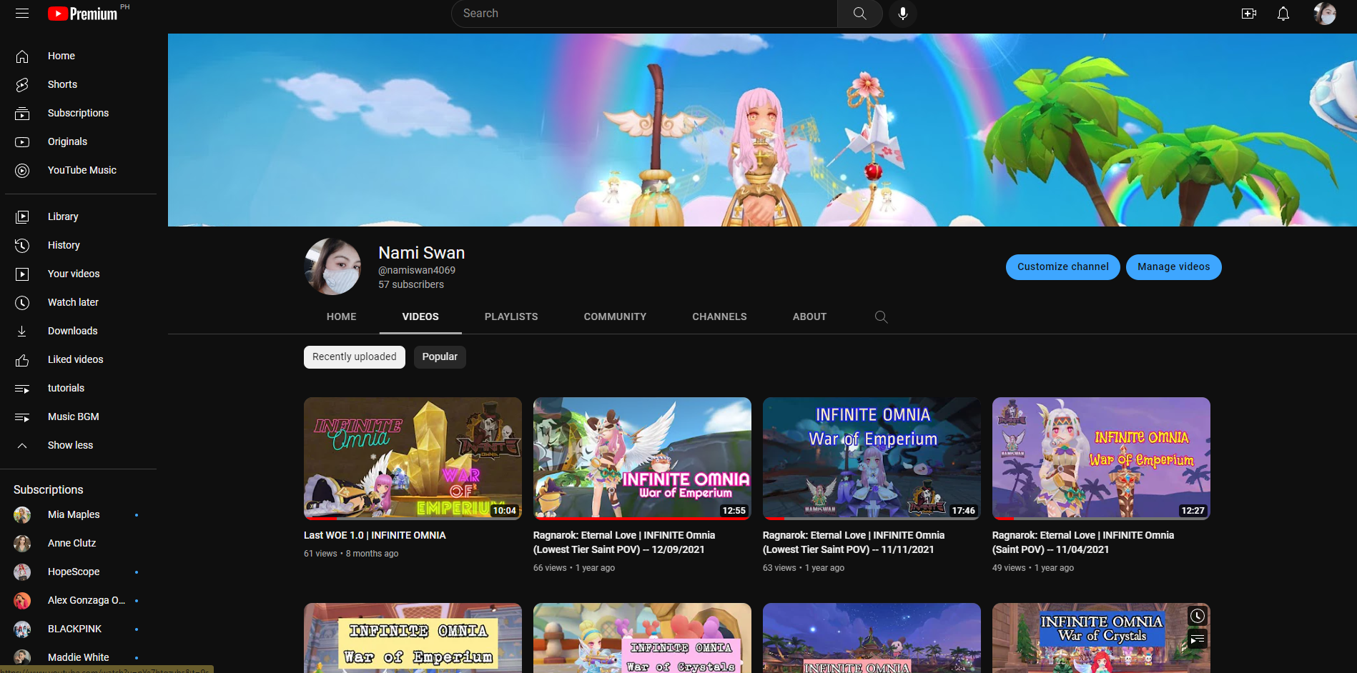Open the account avatar menu
This screenshot has width=1357, height=673.
pos(1325,14)
